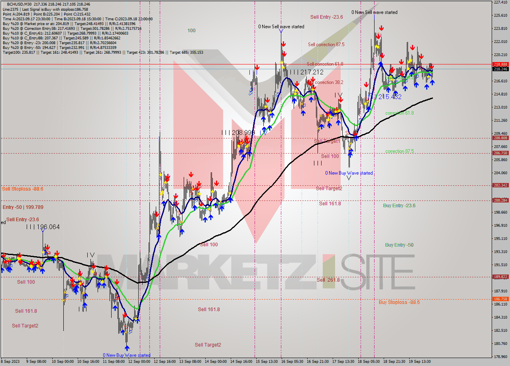
Task: Click the 'Entry -50 | 199.789' label
Action: coord(23,207)
